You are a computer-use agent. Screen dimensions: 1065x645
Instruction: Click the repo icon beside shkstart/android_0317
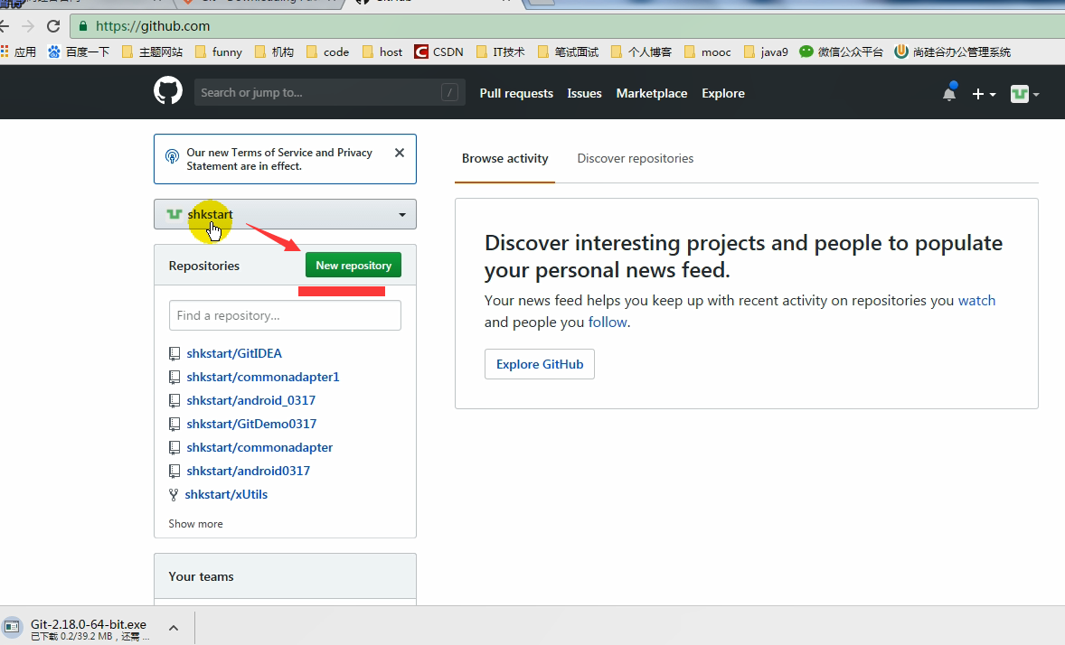(x=174, y=400)
